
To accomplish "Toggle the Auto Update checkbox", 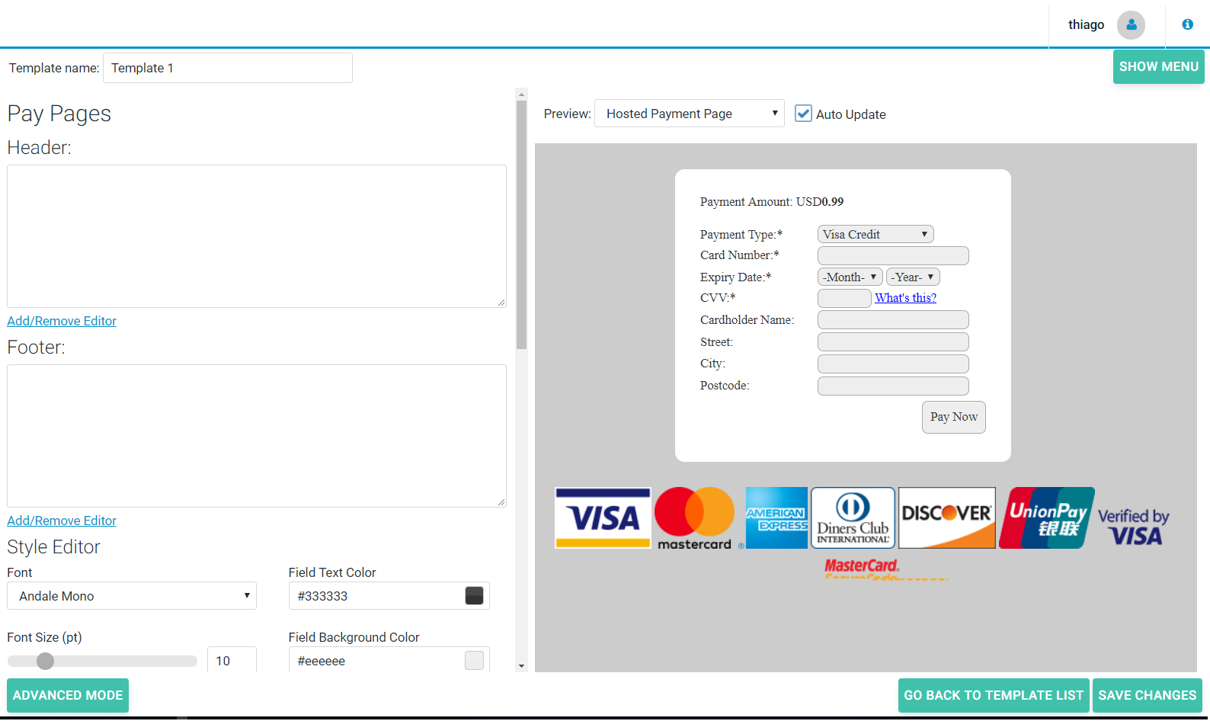I will pyautogui.click(x=803, y=114).
